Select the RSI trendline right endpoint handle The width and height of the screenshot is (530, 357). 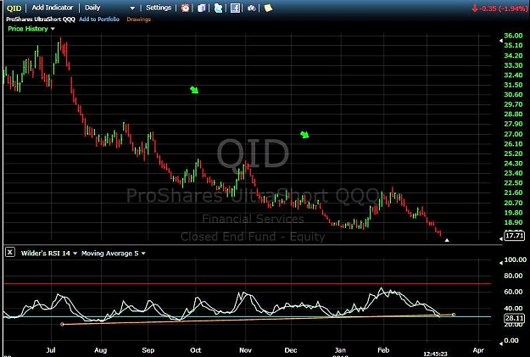pos(454,315)
